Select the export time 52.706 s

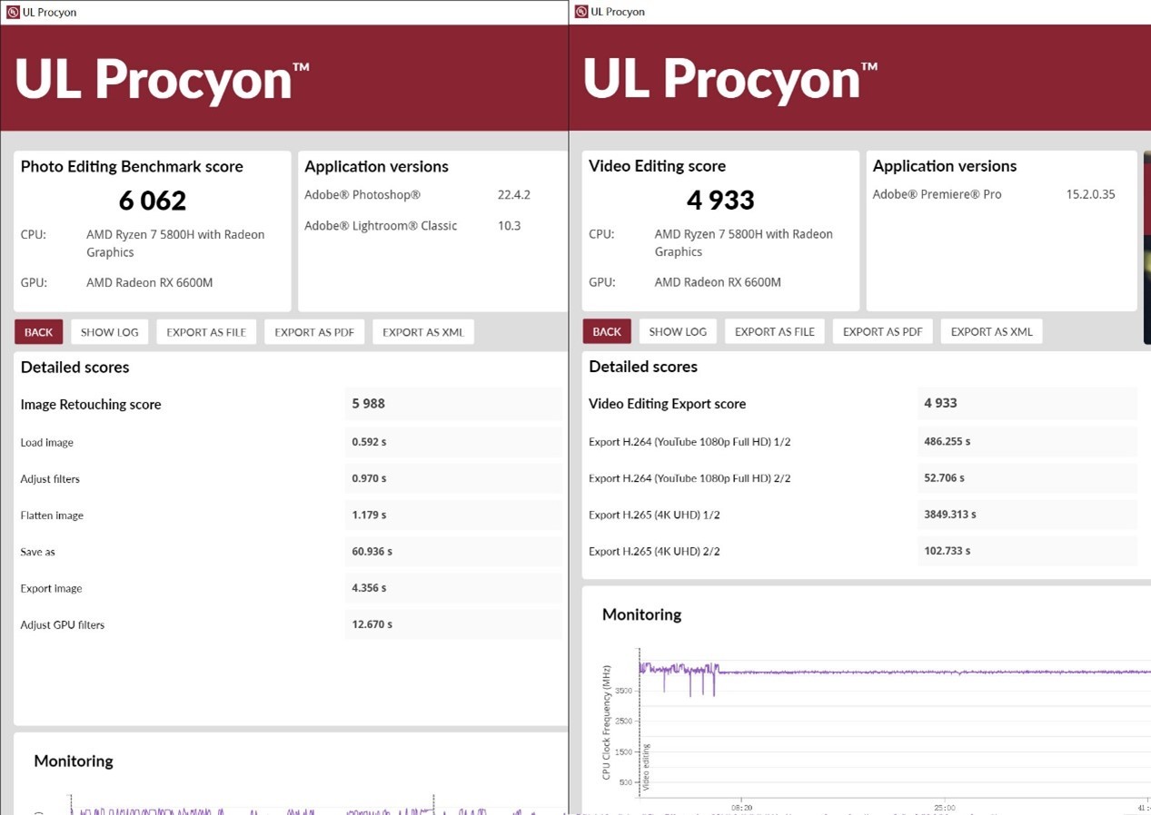click(x=944, y=477)
